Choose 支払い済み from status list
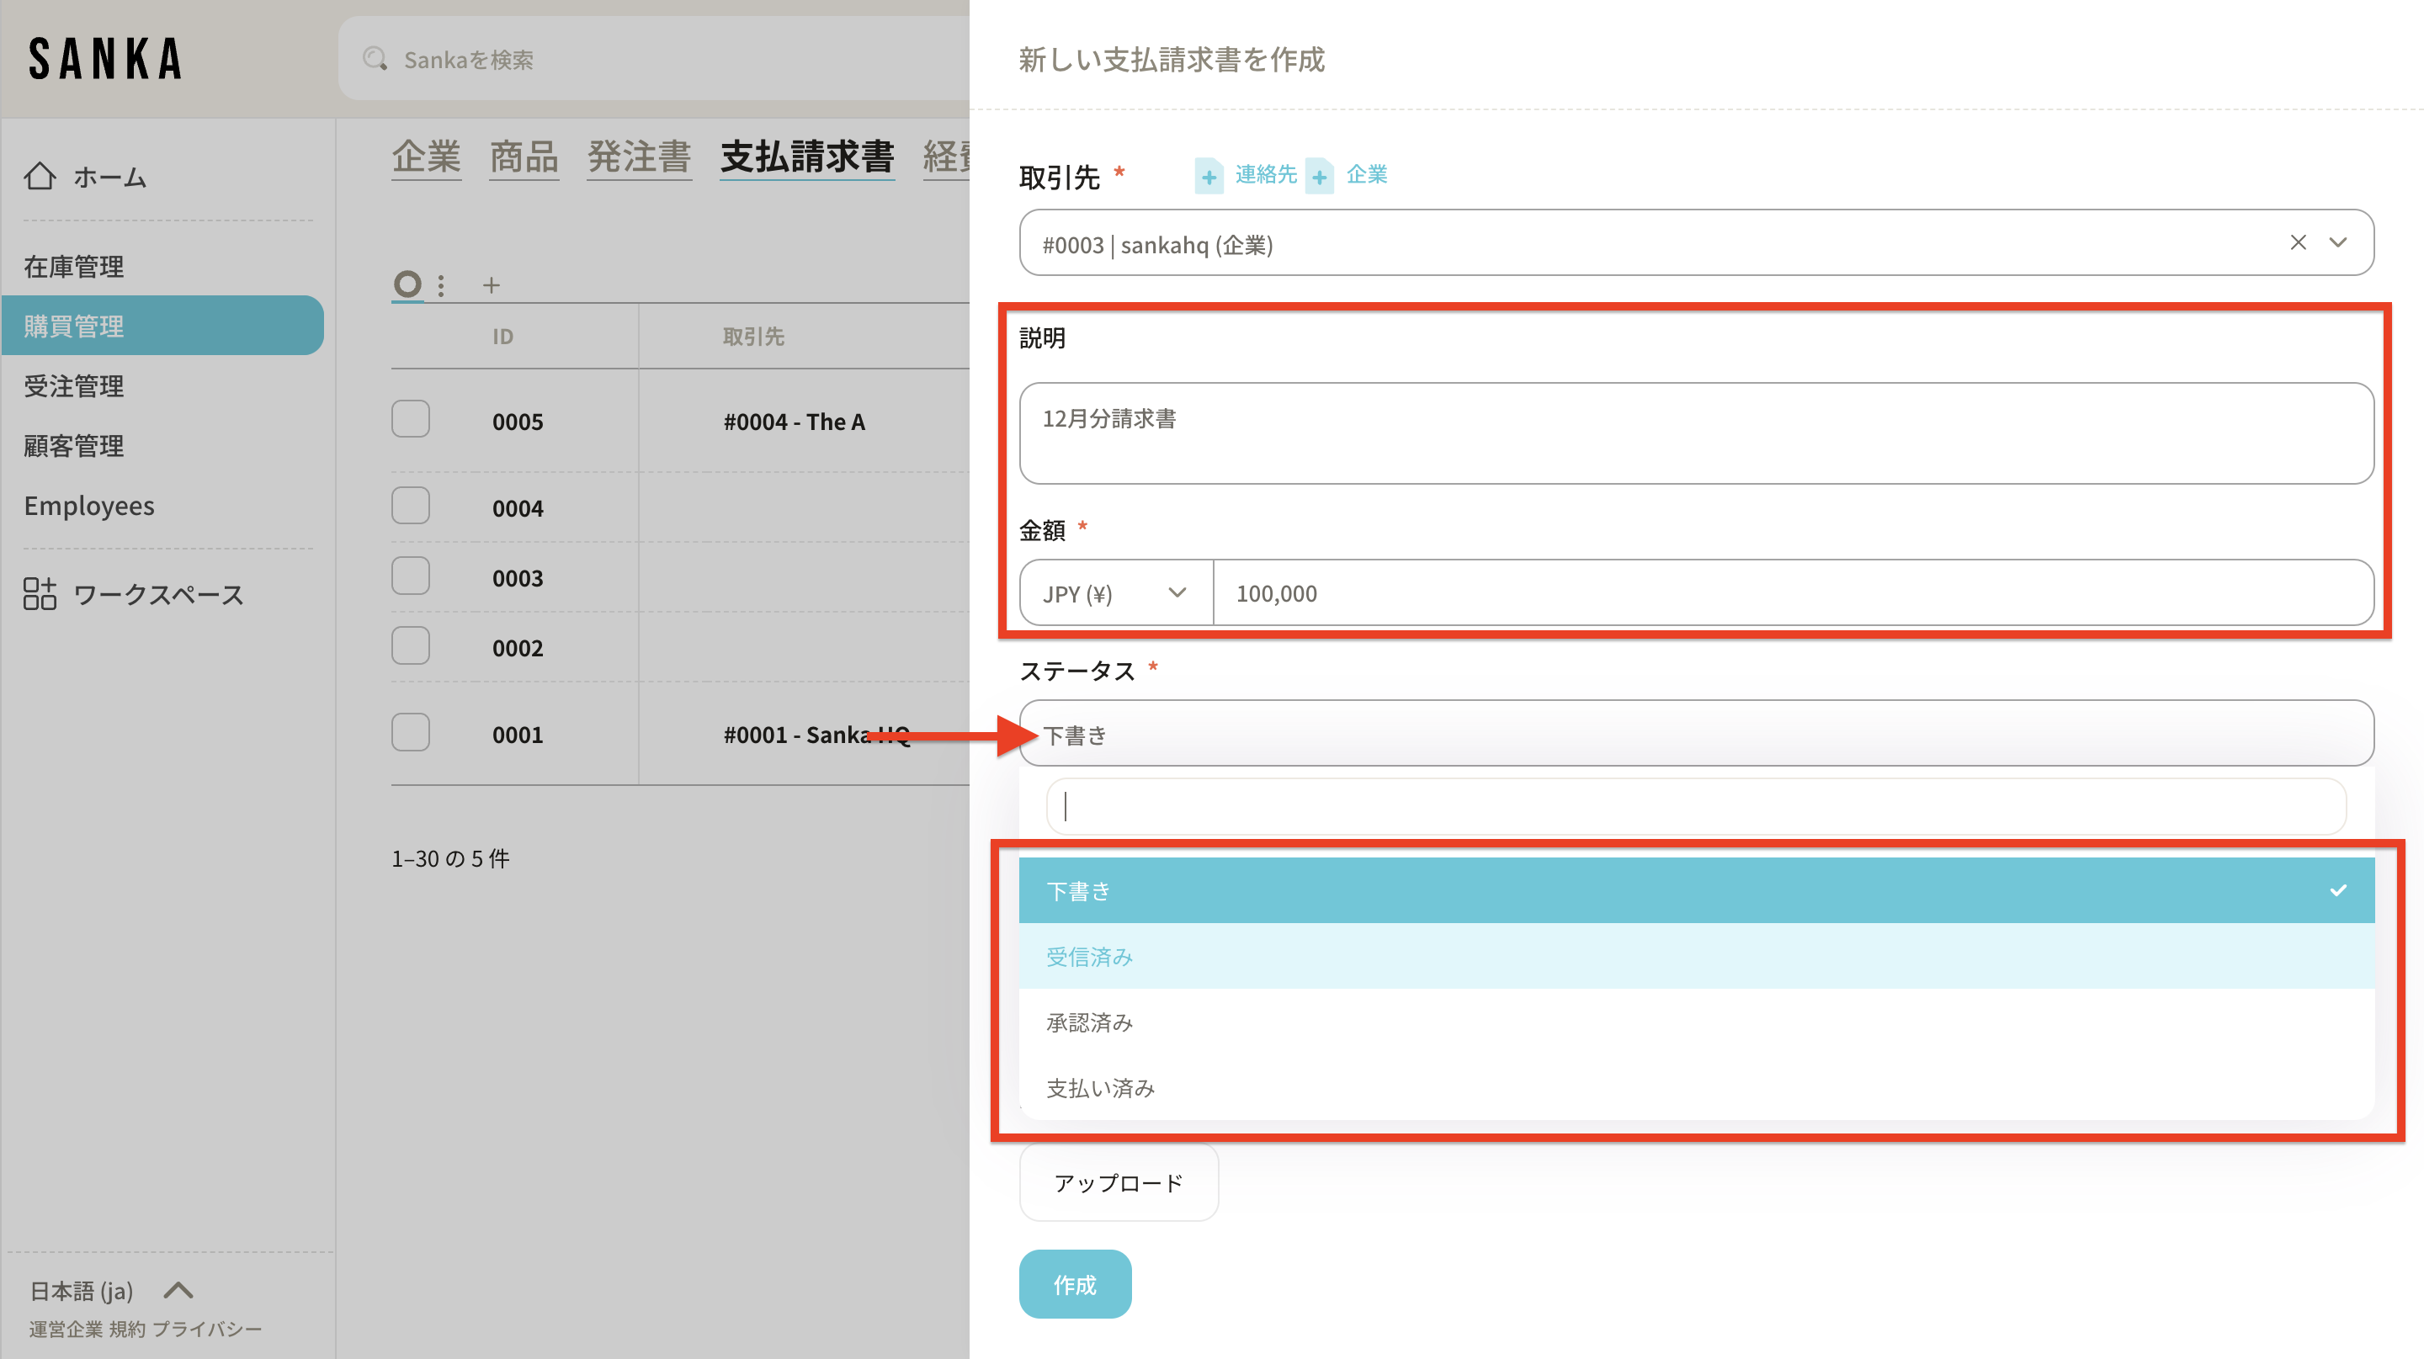The height and width of the screenshot is (1359, 2424). pyautogui.click(x=1100, y=1088)
